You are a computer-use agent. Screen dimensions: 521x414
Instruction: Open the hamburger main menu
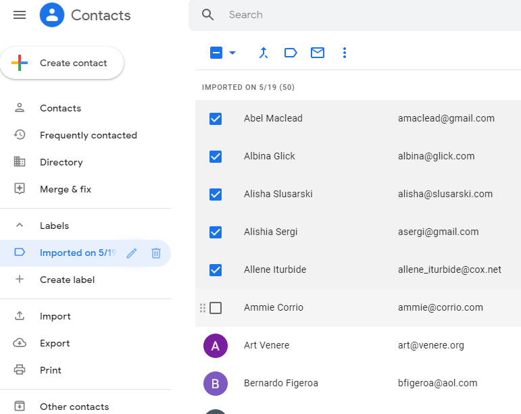click(20, 15)
